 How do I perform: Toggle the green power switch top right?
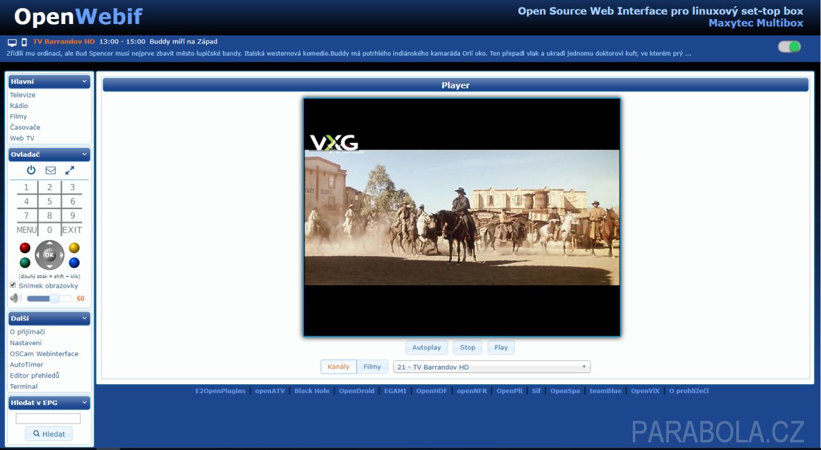pyautogui.click(x=789, y=46)
